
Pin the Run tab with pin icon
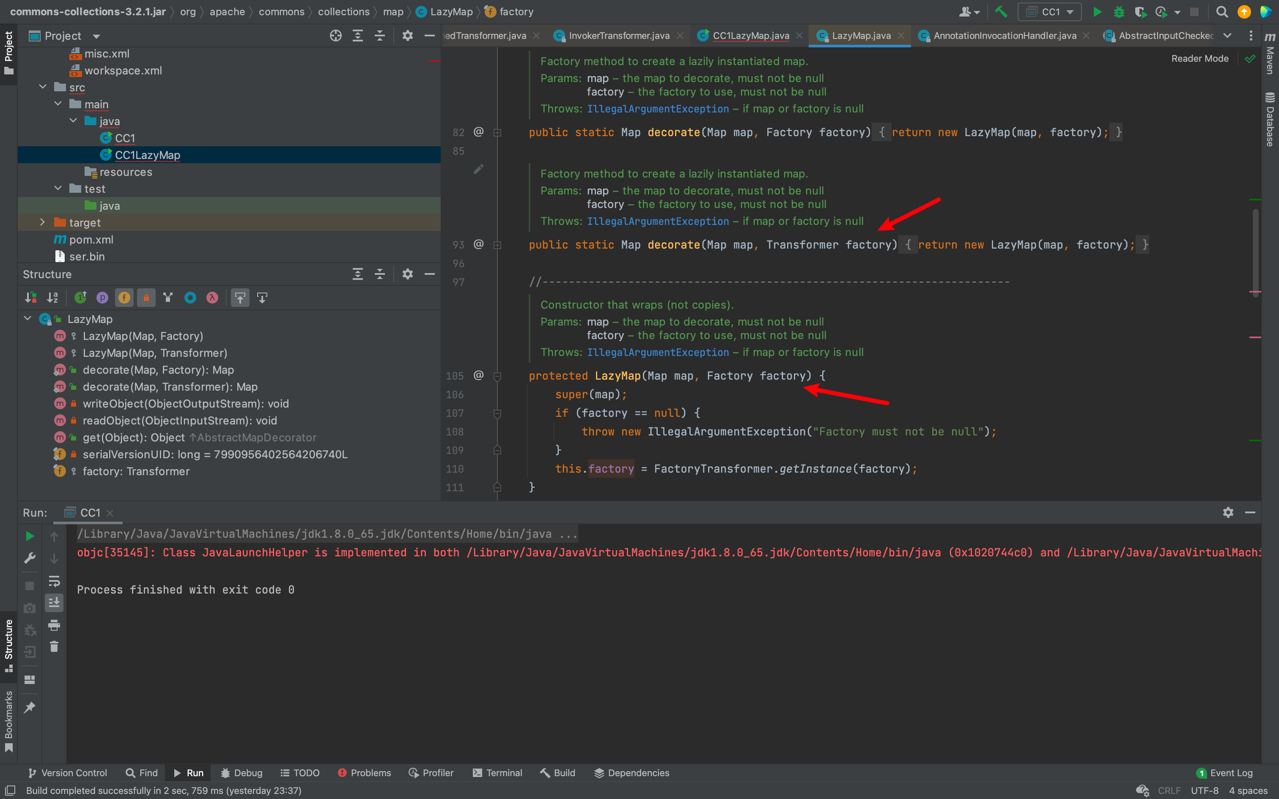tap(30, 707)
